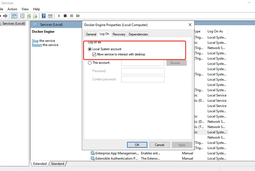This screenshot has width=255, height=171.
Task: Click the first Local Service log-on cell
Action: point(217,95)
